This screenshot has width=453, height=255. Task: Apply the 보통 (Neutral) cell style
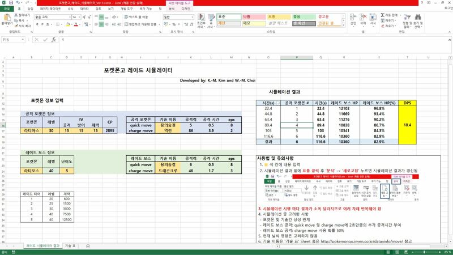(x=279, y=17)
